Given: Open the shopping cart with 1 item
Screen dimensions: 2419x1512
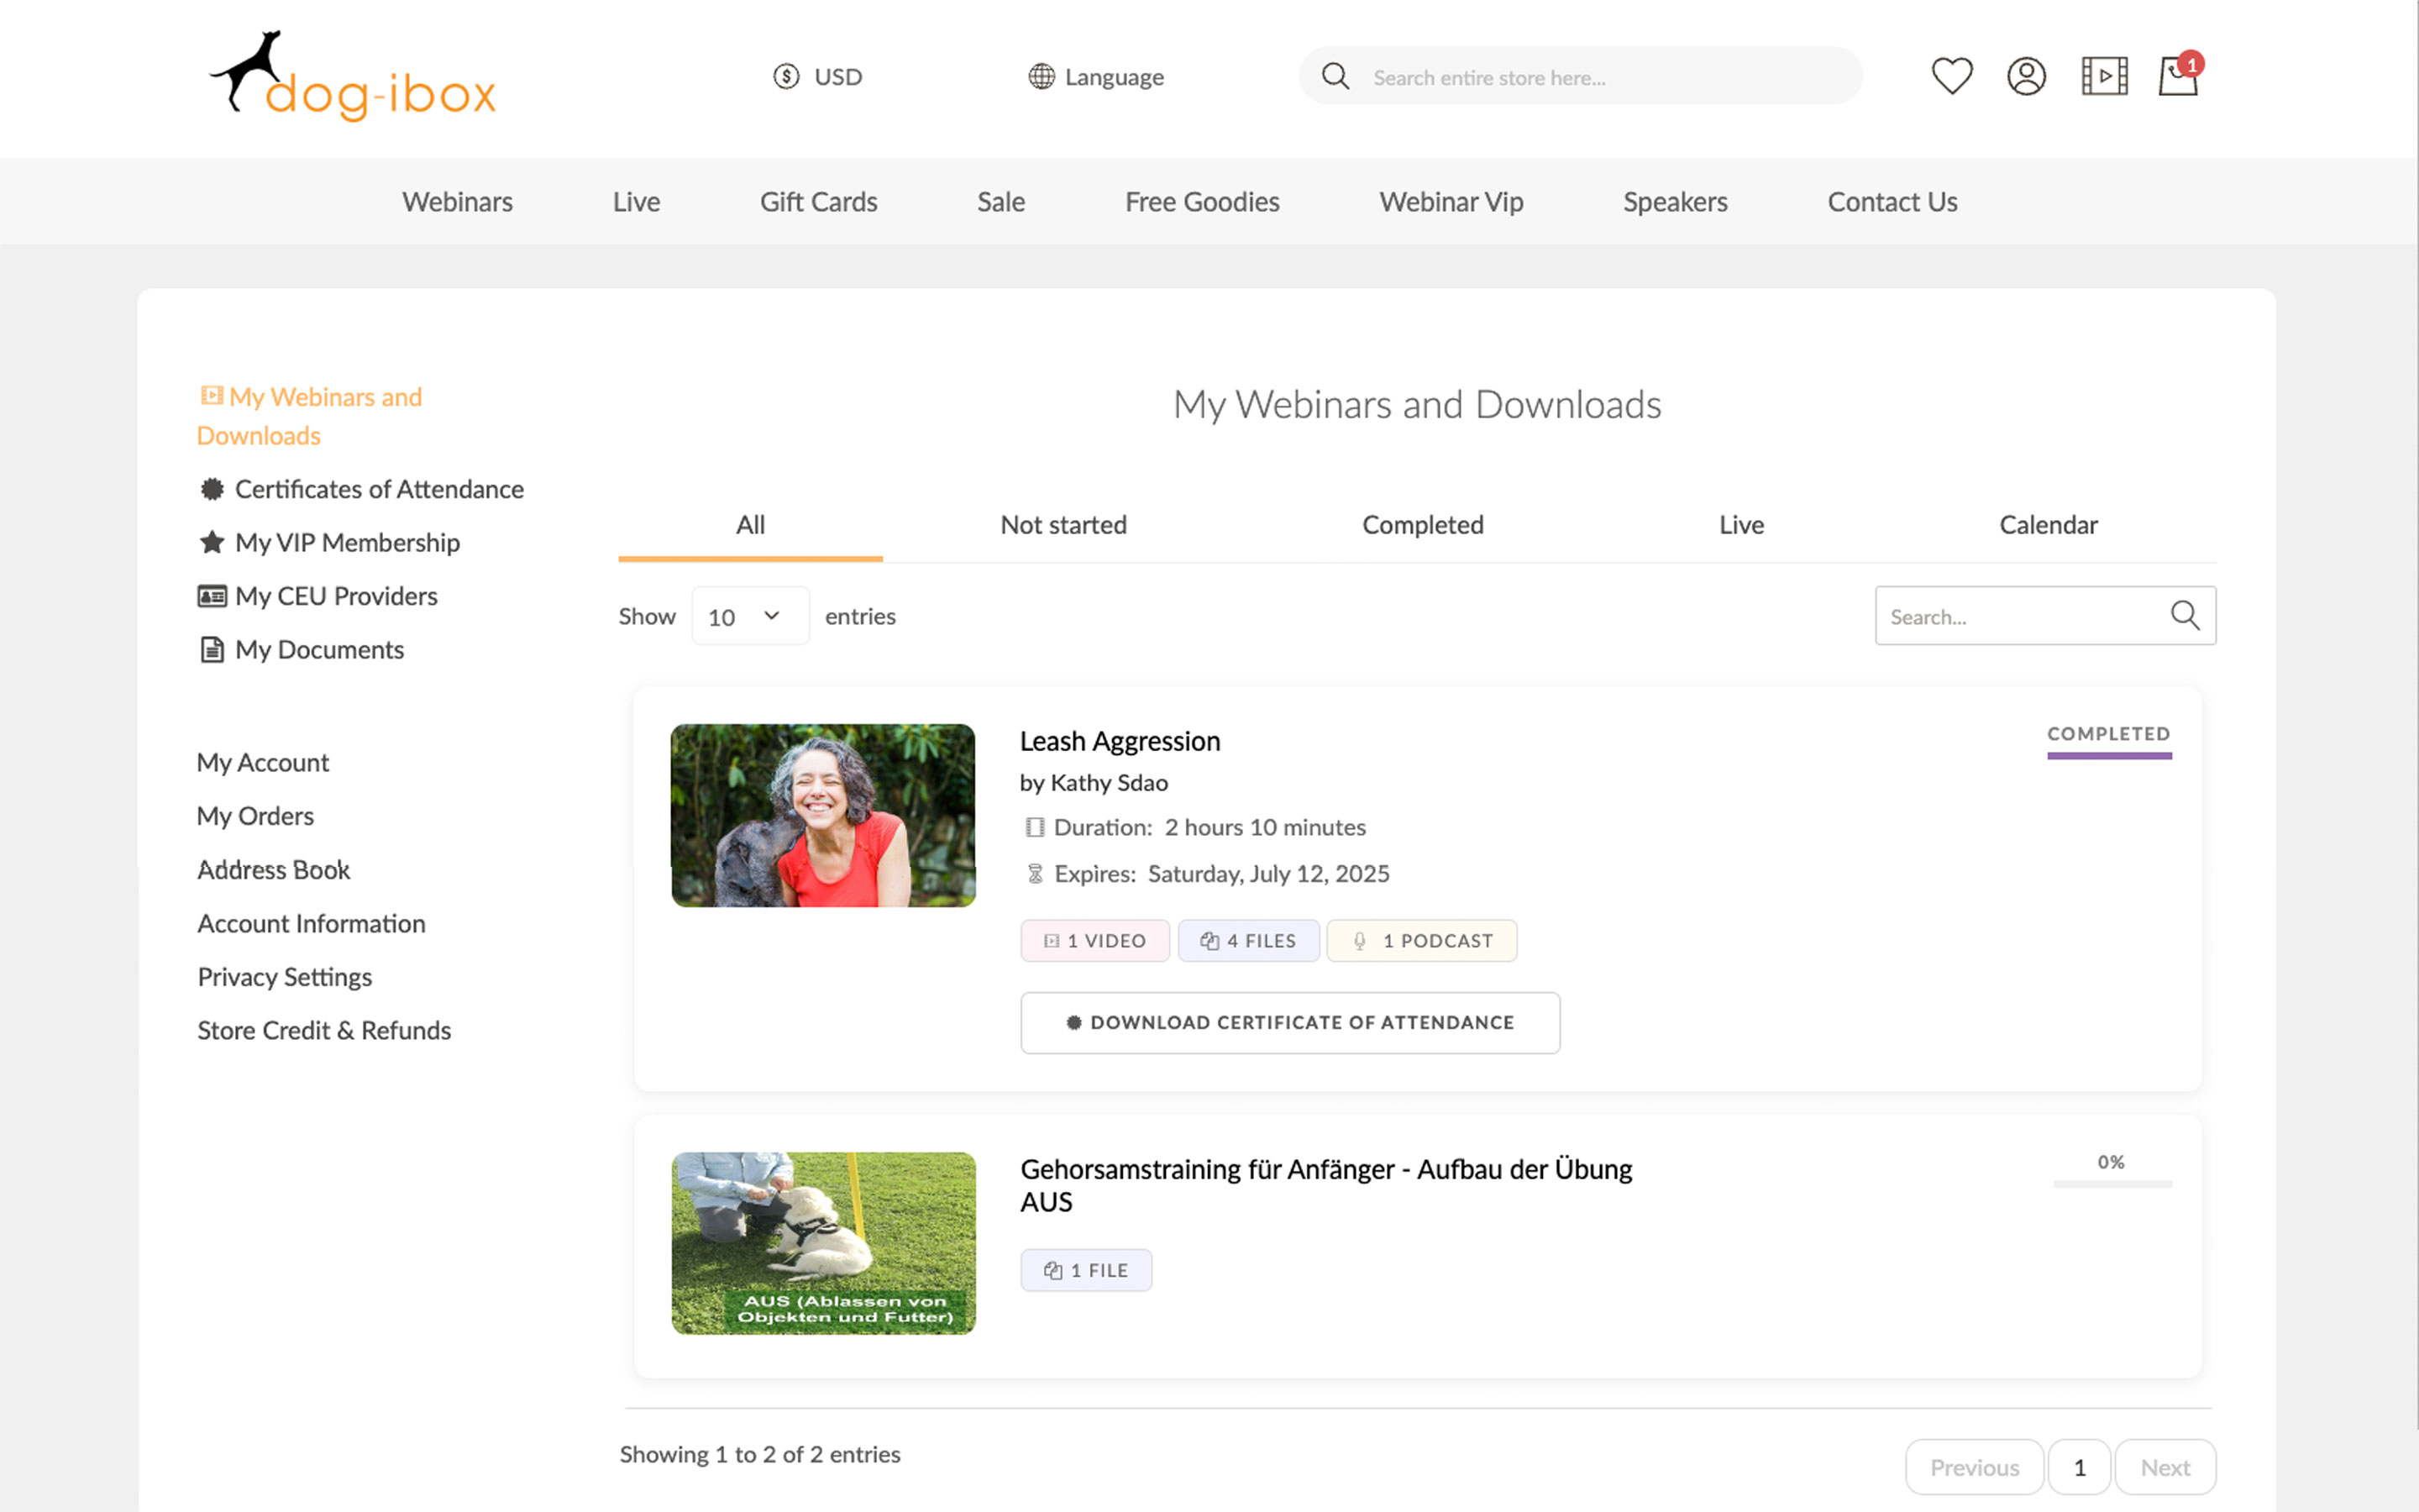Looking at the screenshot, I should [2179, 76].
